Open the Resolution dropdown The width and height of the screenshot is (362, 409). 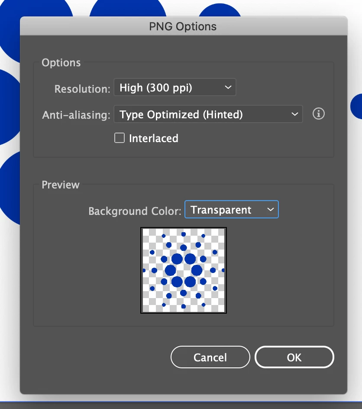coord(175,87)
